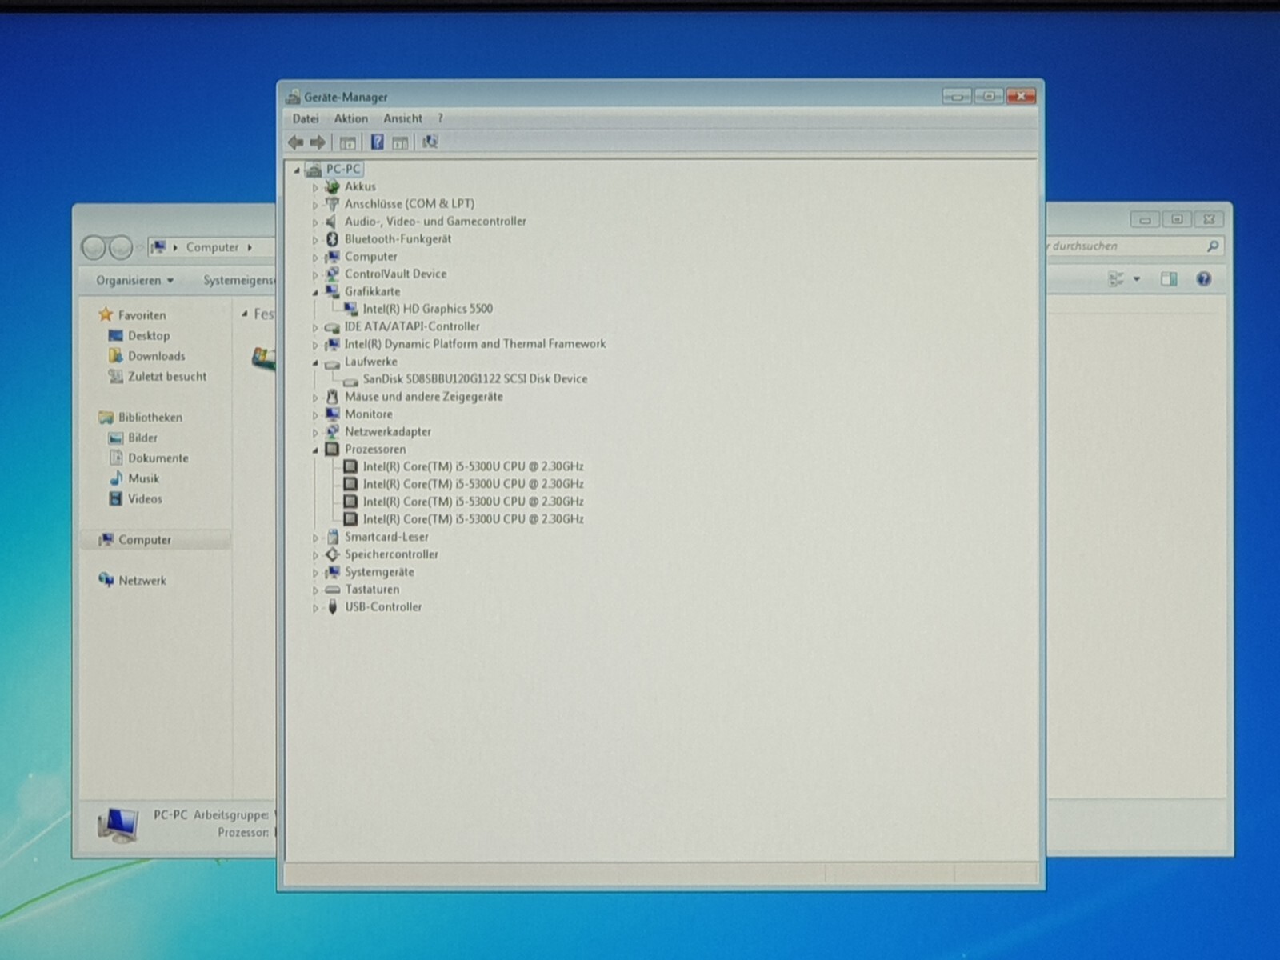The height and width of the screenshot is (960, 1280).
Task: Select the Prozessoren chip icon
Action: [x=333, y=450]
